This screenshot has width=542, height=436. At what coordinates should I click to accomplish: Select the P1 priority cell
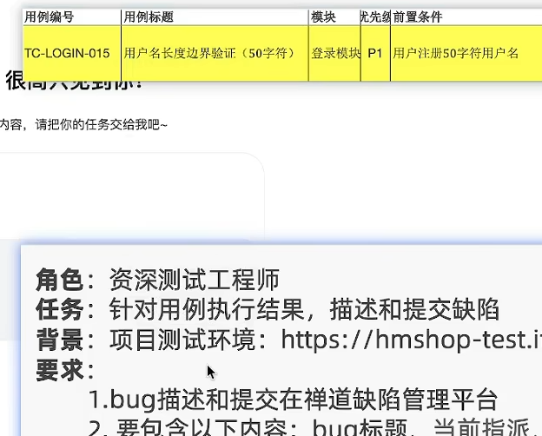[x=375, y=53]
